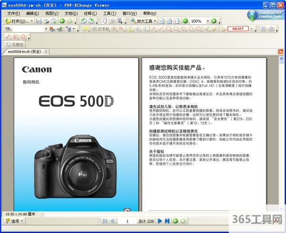Select the Polygon shape tool
Viewport: 286px width, 233px height.
pyautogui.click(x=191, y=29)
